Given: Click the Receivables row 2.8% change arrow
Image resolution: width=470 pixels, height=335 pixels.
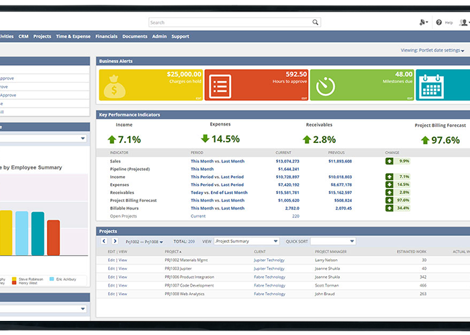Looking at the screenshot, I should click(x=389, y=193).
